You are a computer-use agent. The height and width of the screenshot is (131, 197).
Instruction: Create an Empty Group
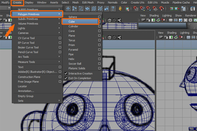point(26,96)
